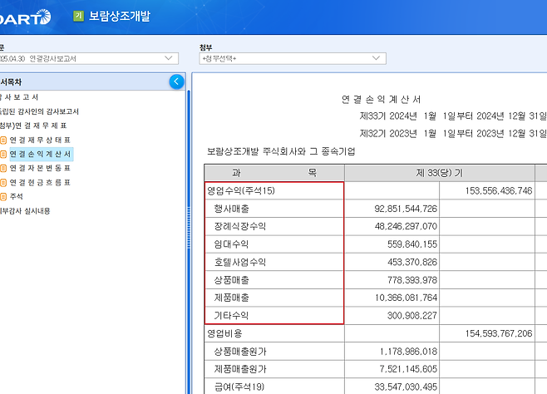Click the value 1,178,986,018
The image size is (547, 394).
408,352
